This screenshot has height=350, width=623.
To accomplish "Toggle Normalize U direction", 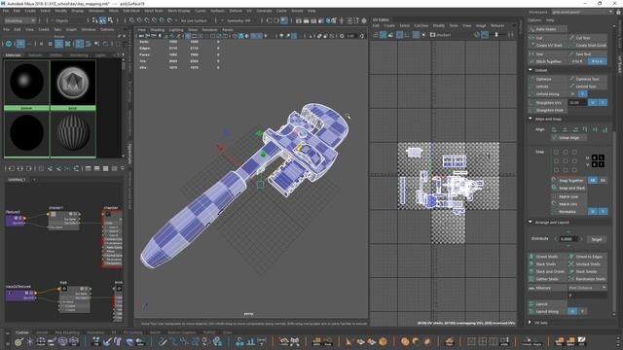I will pyautogui.click(x=593, y=212).
